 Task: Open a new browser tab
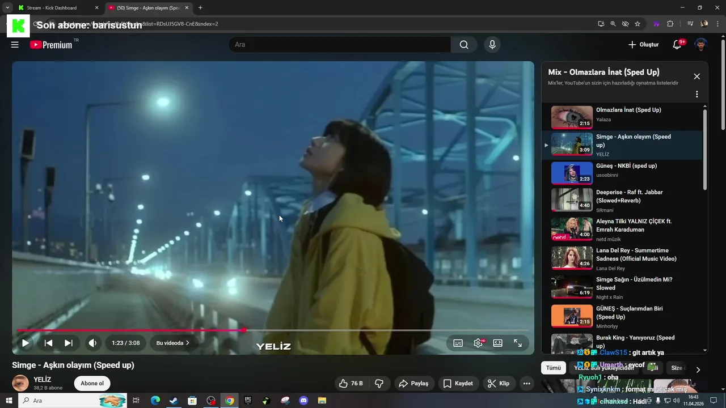[200, 8]
